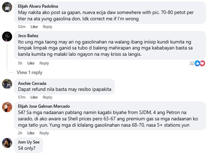This screenshot has width=216, height=153.
Task: Click the red heart reaction icon
Action: click(202, 63)
